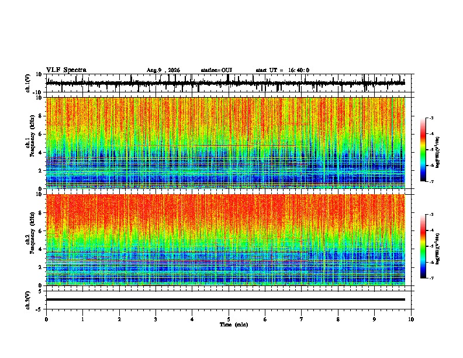Click time axis tick label "8"
Screen dimensions: 463x358
click(x=338, y=319)
